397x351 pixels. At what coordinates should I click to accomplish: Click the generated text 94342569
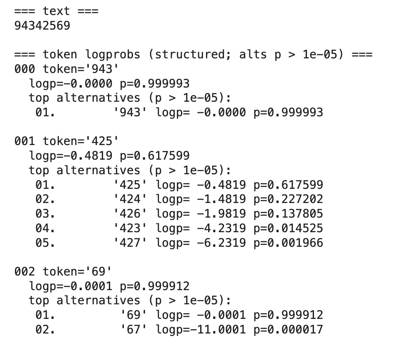(42, 26)
